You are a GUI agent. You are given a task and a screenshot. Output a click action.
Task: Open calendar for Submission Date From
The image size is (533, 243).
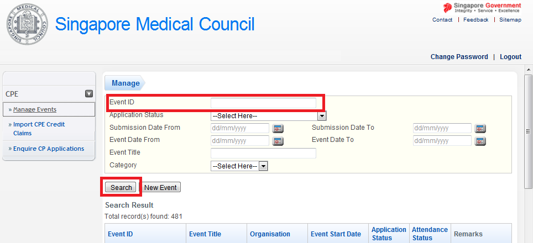278,129
